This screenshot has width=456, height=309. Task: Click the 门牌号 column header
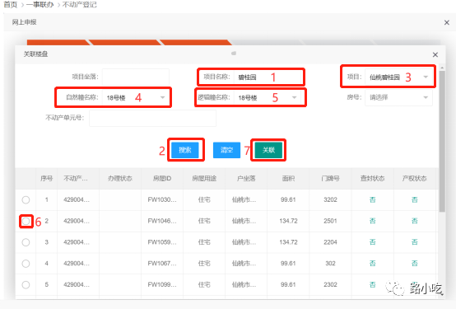pyautogui.click(x=330, y=178)
